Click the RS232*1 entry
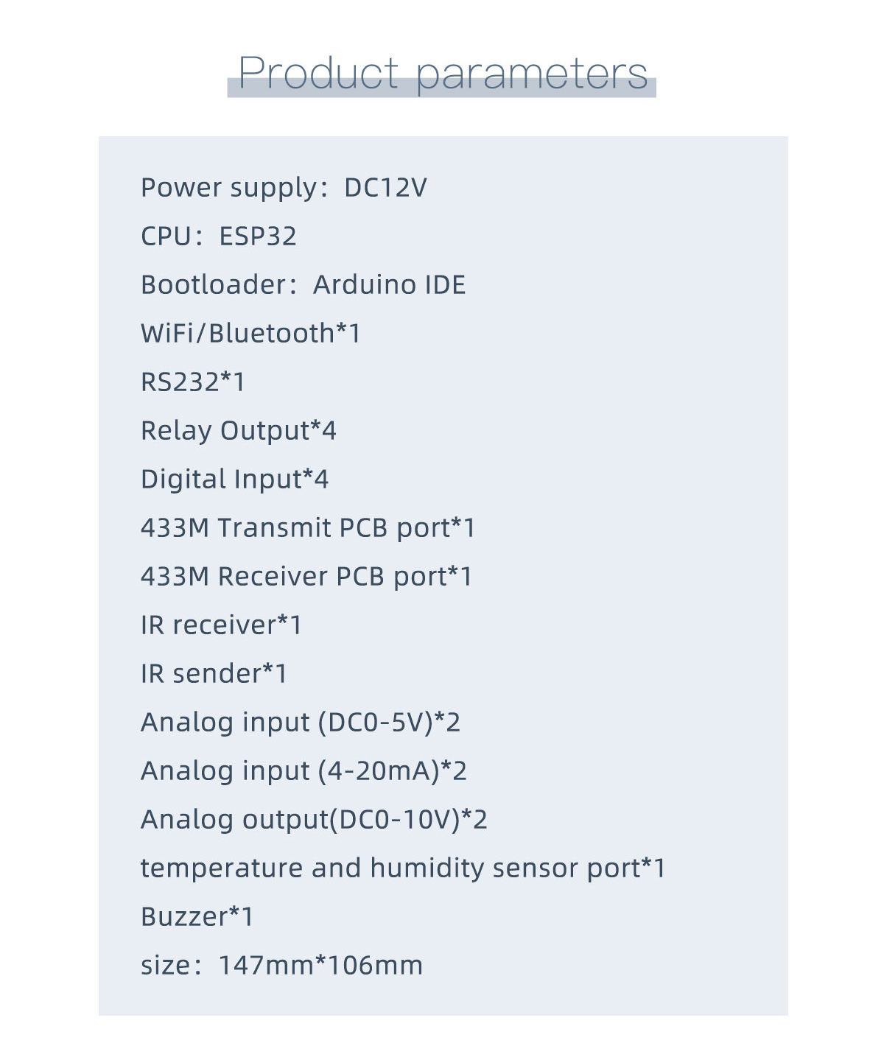Viewport: 884px width, 1057px height. coord(193,382)
